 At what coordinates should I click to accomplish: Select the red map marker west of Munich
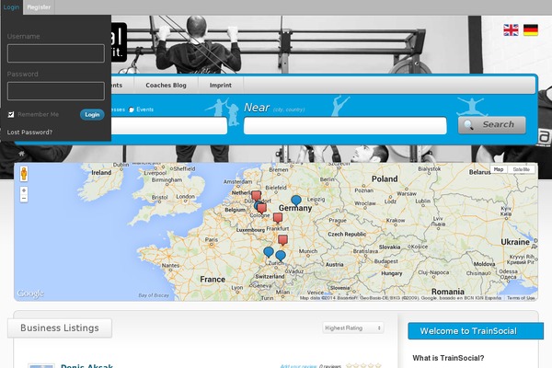click(282, 240)
